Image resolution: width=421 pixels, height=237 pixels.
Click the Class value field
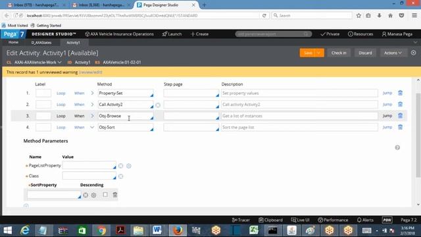coord(89,176)
